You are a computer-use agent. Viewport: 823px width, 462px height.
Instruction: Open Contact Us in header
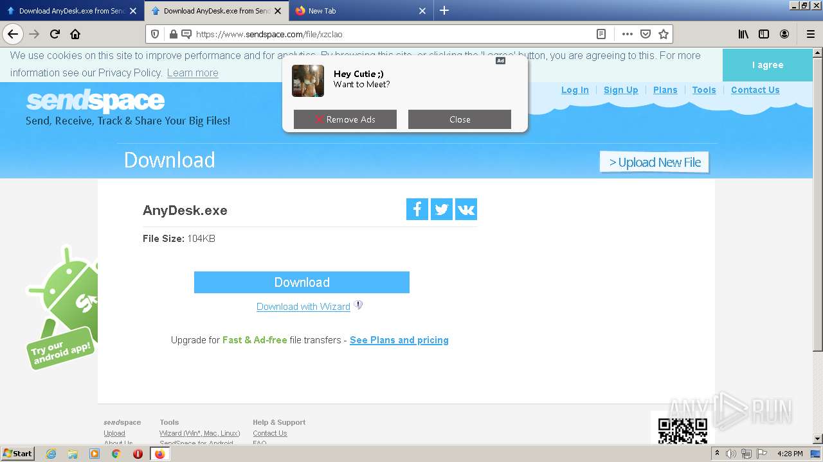click(755, 90)
